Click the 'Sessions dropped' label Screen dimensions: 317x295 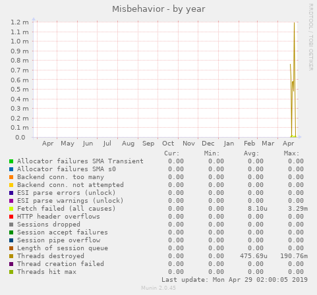(x=49, y=225)
